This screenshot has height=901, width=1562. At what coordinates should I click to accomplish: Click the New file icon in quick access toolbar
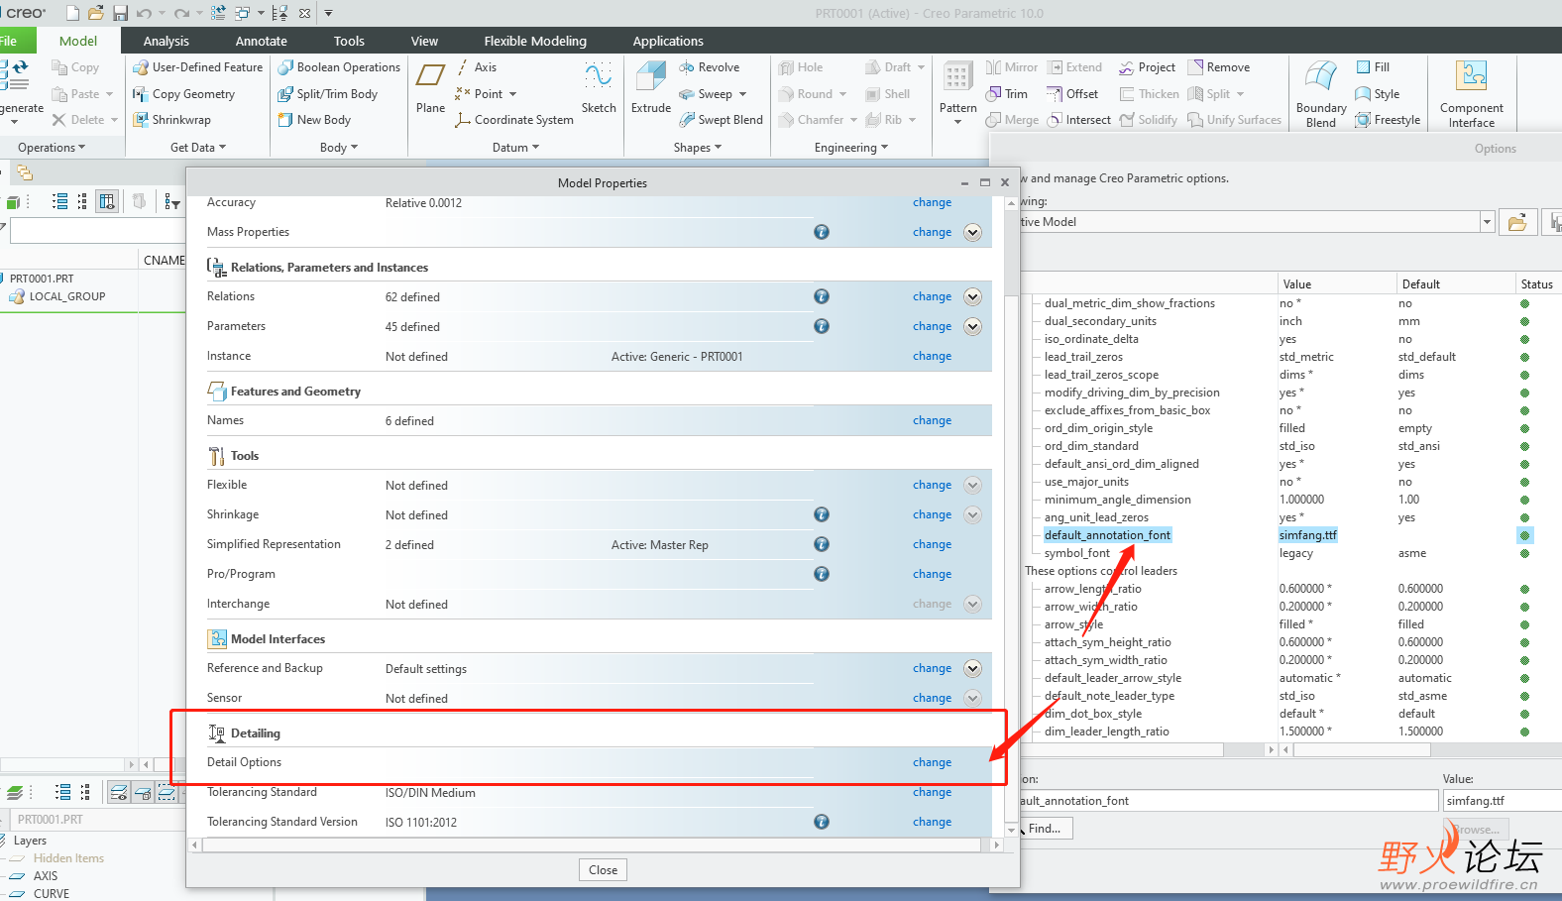[72, 13]
